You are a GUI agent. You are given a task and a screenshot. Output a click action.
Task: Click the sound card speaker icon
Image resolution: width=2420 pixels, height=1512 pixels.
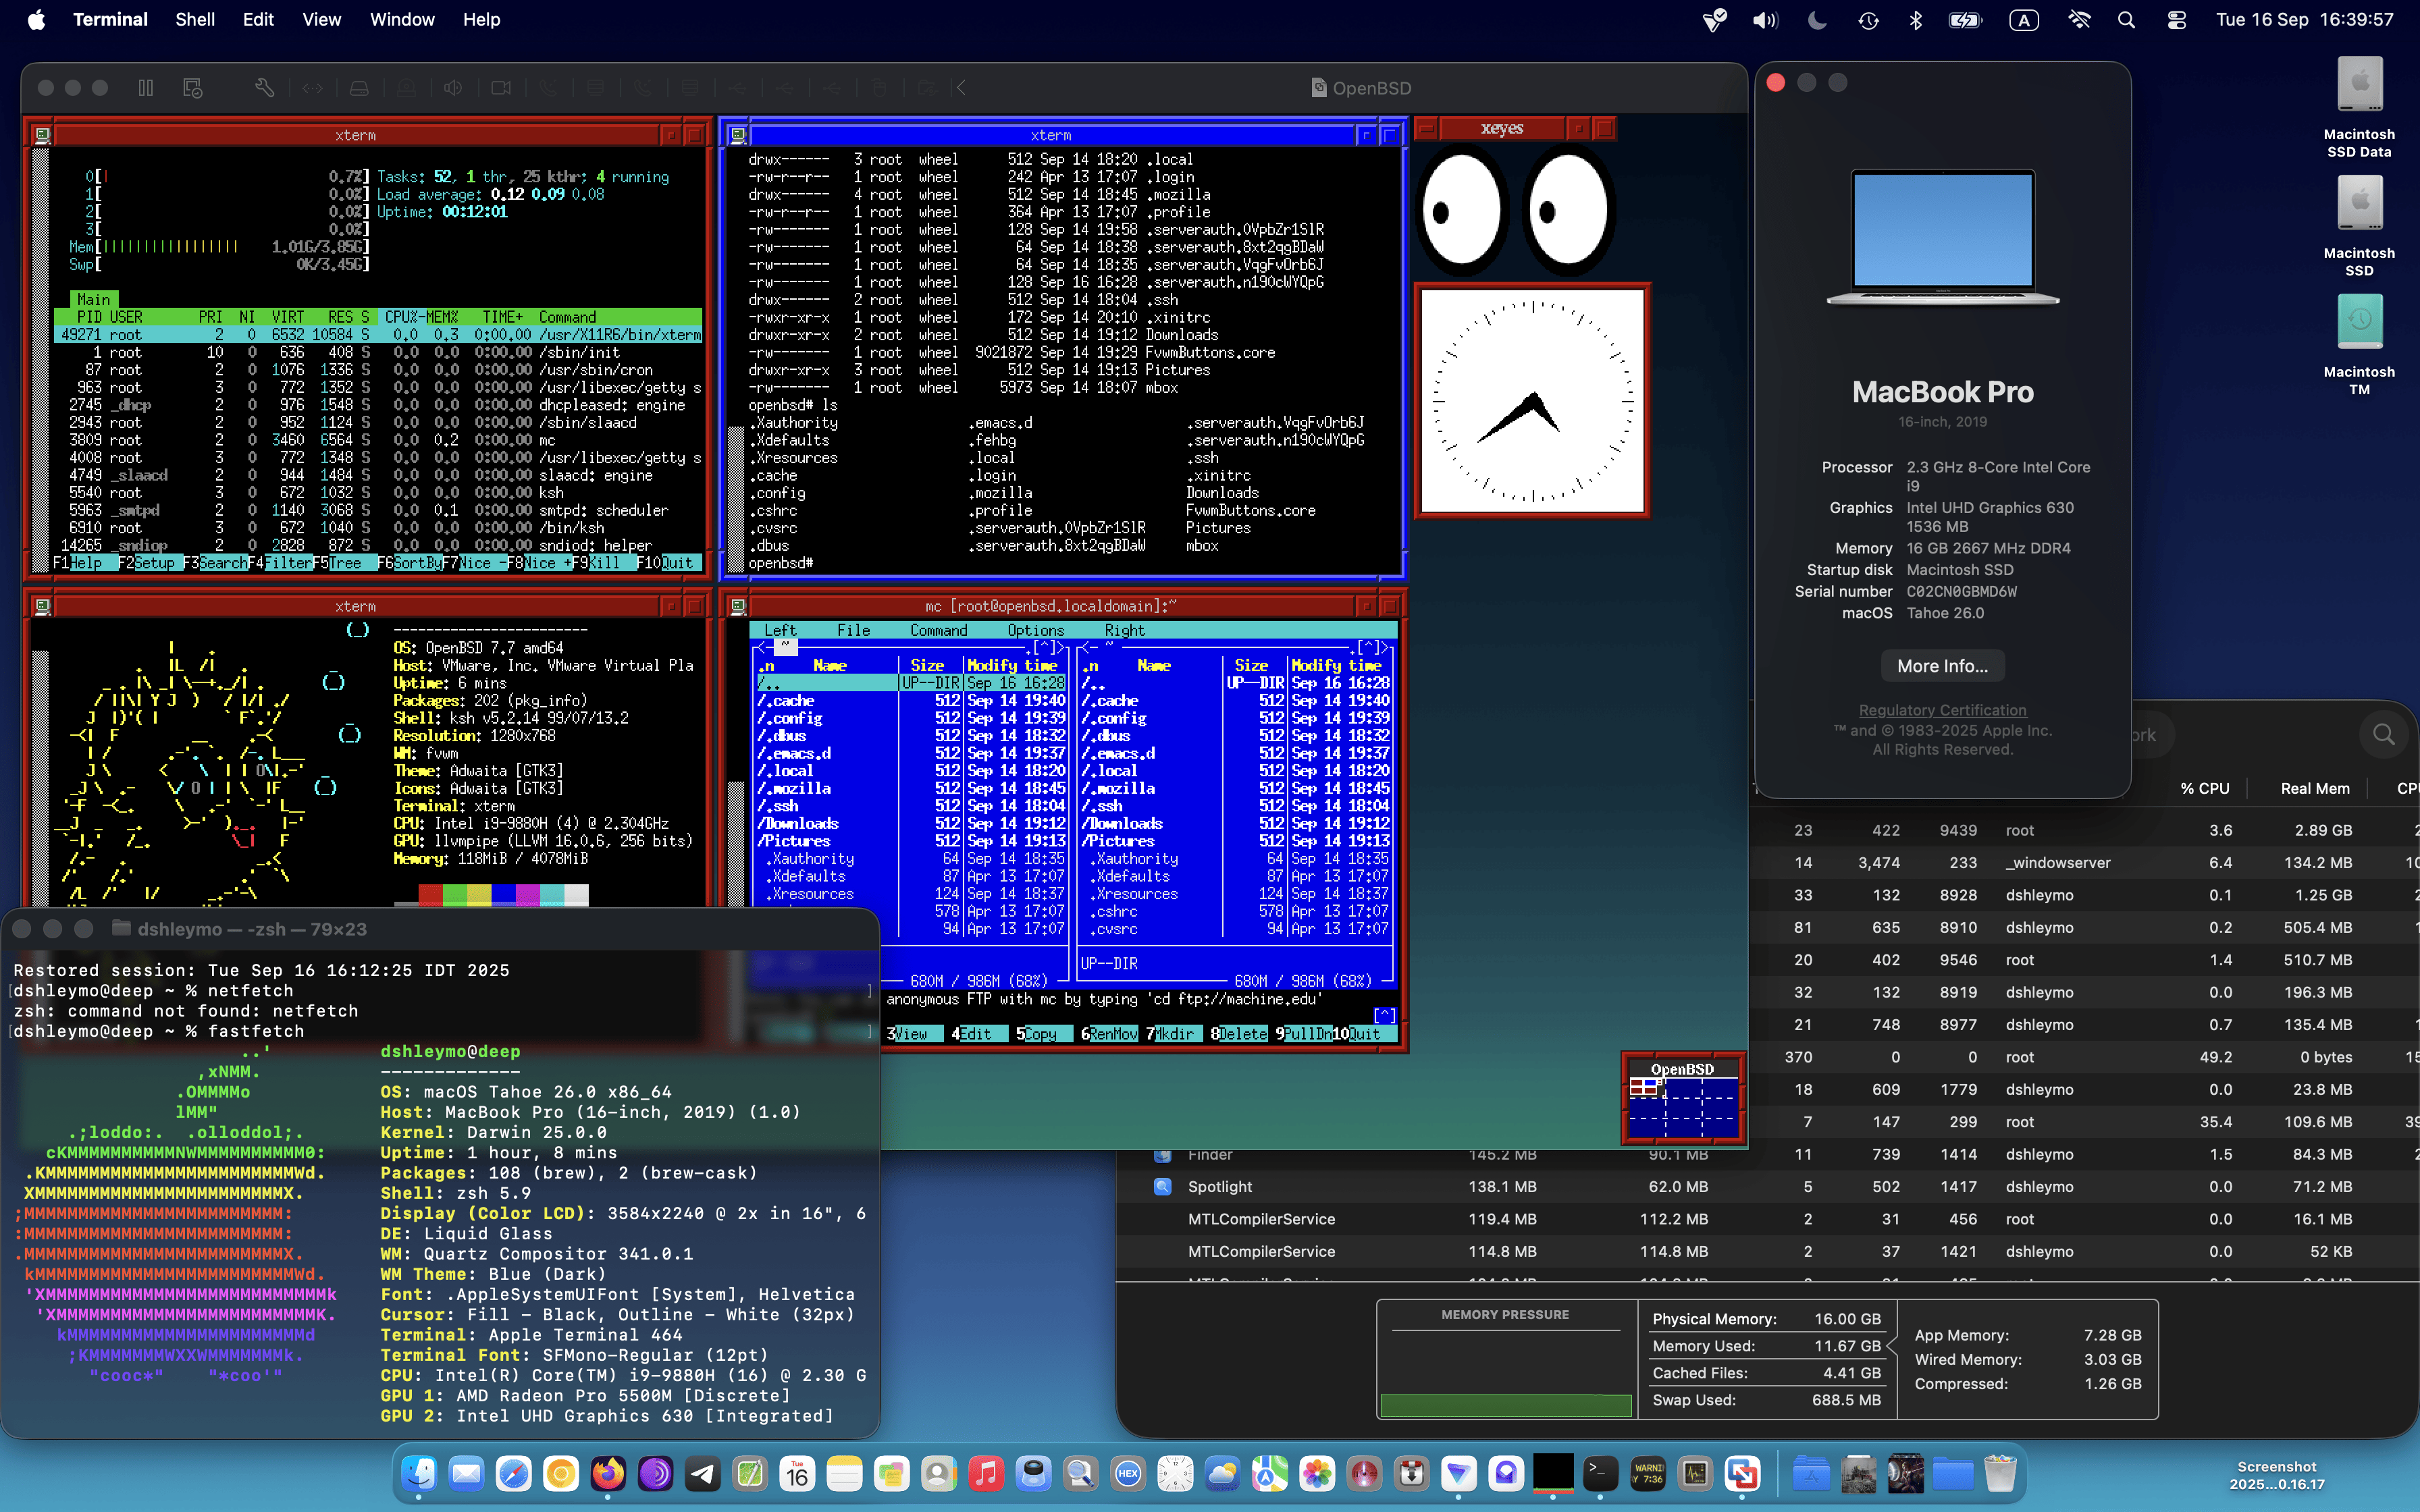453,88
